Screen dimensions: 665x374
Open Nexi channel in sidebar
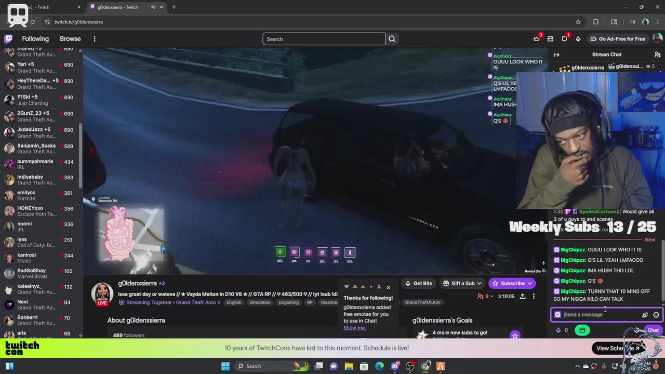pyautogui.click(x=41, y=304)
